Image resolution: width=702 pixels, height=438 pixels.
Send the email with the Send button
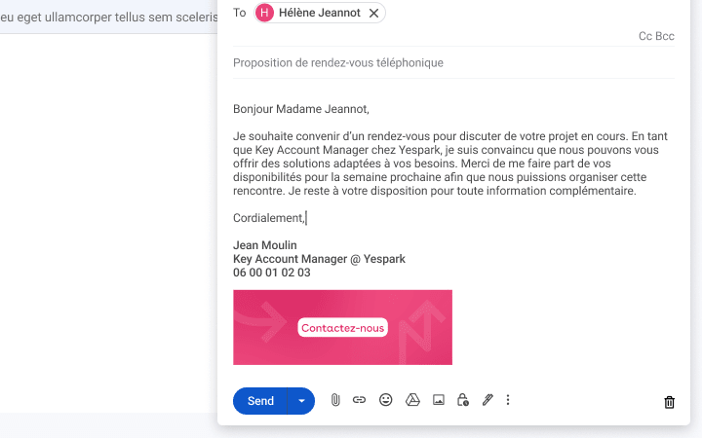[x=260, y=401]
